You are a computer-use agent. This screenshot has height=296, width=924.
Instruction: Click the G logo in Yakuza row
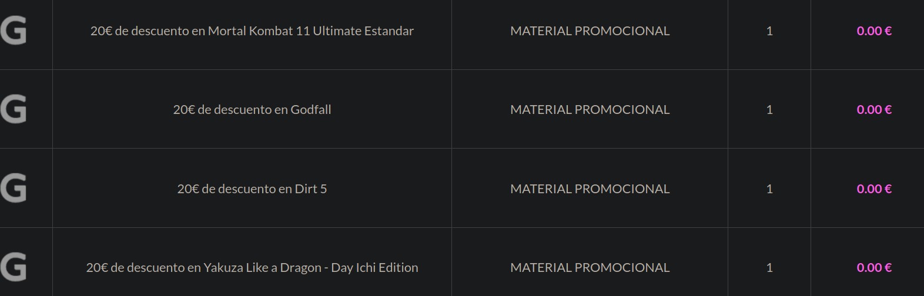click(x=14, y=267)
